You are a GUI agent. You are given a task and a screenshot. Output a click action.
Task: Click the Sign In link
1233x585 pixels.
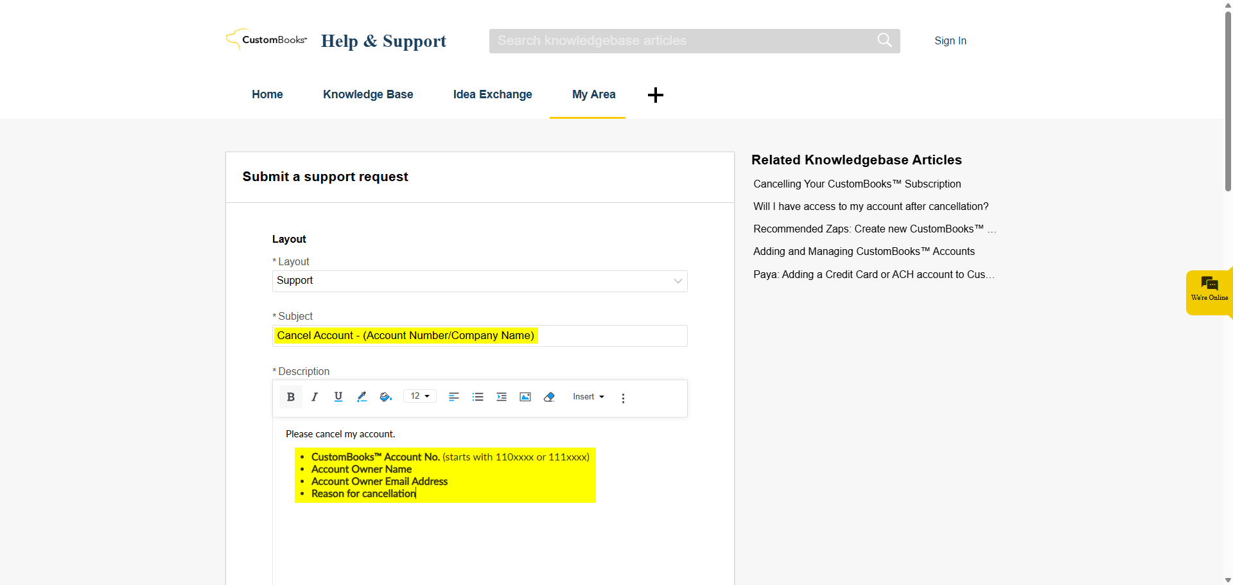coord(950,40)
